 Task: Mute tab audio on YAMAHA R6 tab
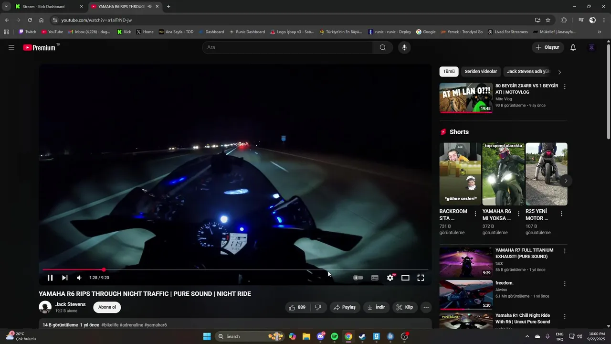click(x=149, y=7)
